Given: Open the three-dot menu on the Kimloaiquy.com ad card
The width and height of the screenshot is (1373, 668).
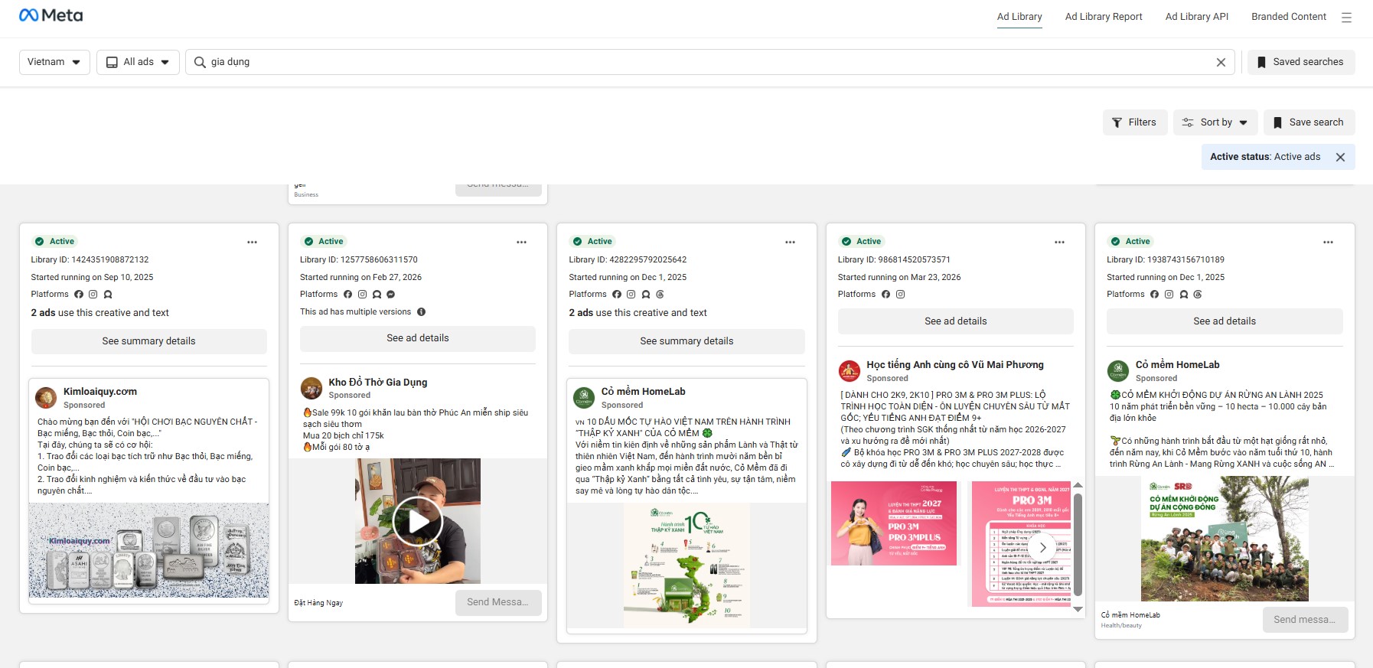Looking at the screenshot, I should coord(252,242).
